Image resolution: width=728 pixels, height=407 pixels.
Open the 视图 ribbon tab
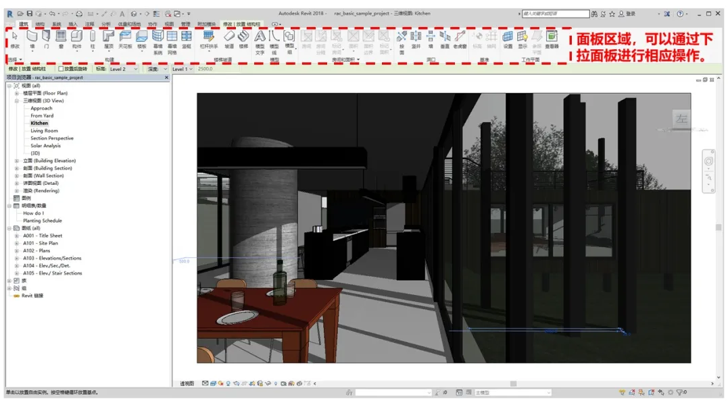coord(170,24)
